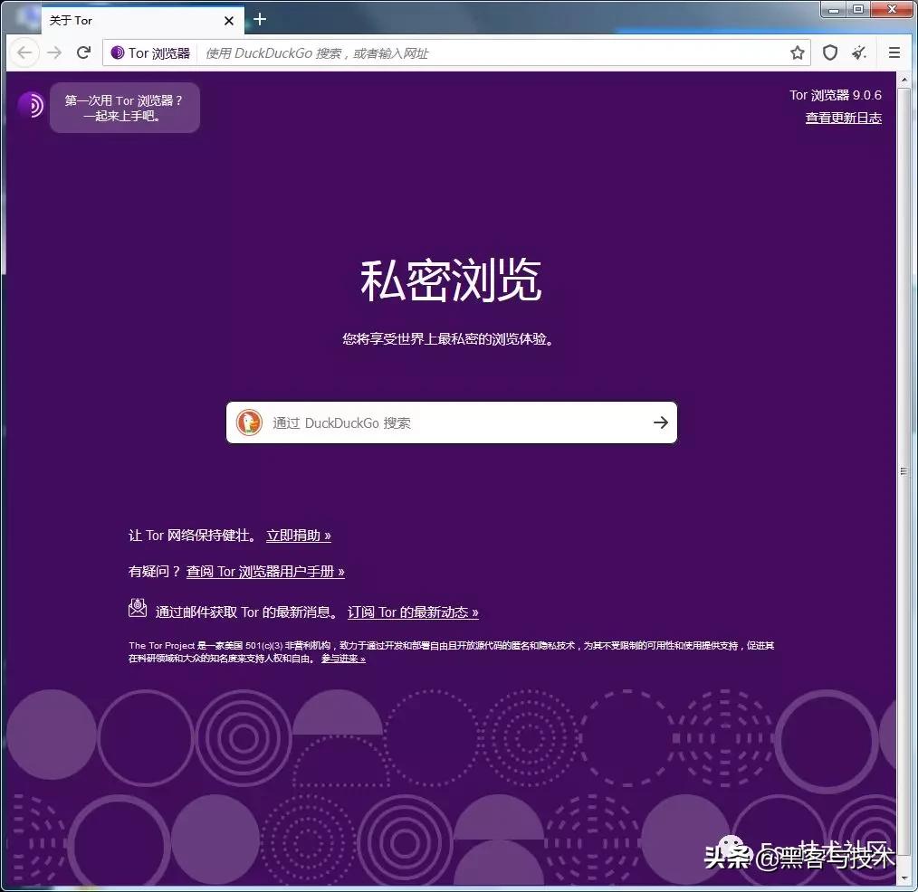Click the forward navigation arrow
Image resolution: width=918 pixels, height=892 pixels.
coord(53,52)
